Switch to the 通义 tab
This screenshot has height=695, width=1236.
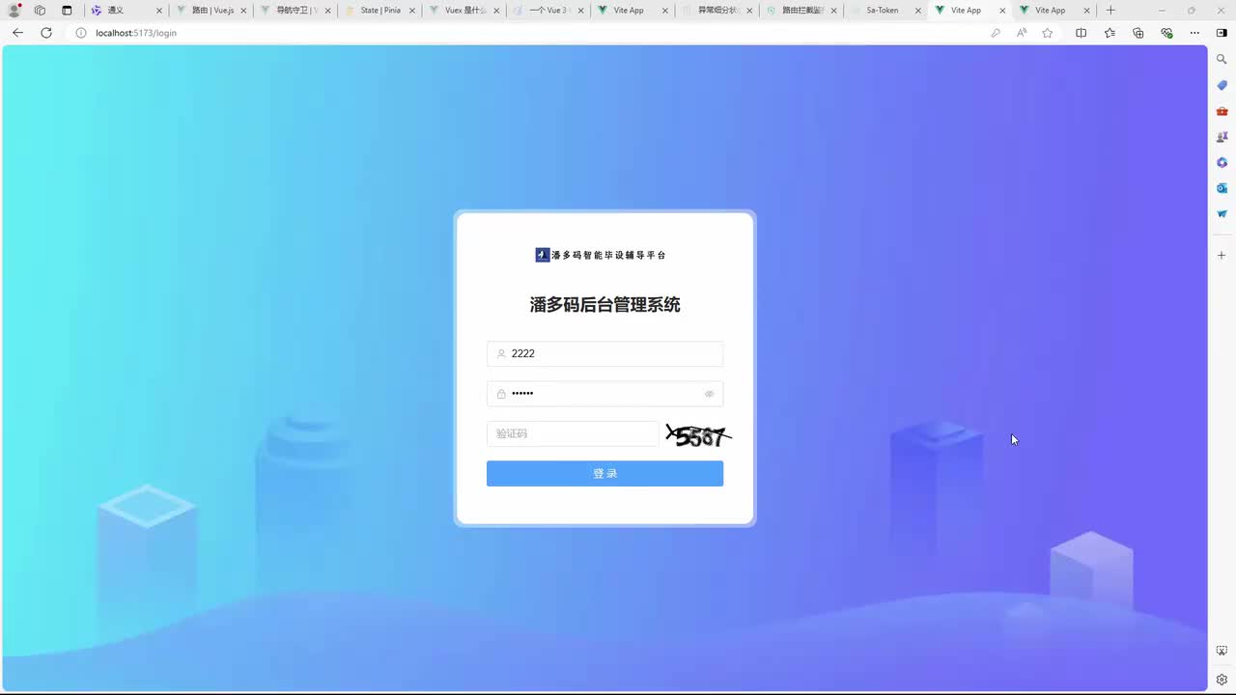[126, 11]
